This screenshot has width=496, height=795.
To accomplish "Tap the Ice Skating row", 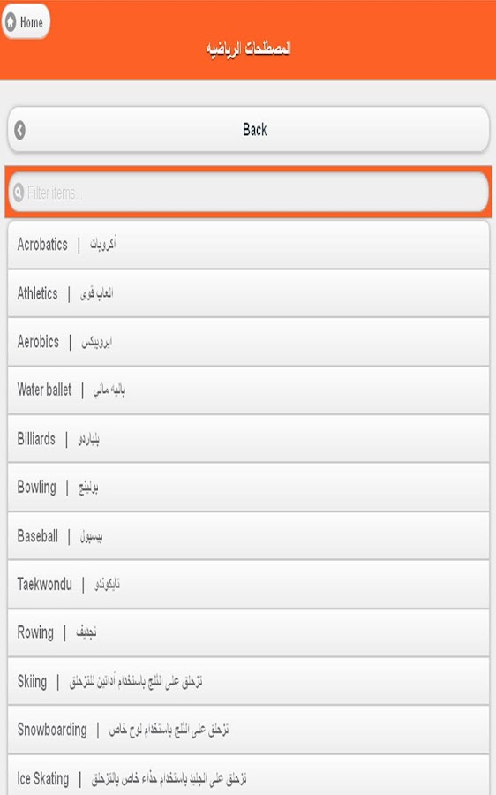I will [x=248, y=776].
